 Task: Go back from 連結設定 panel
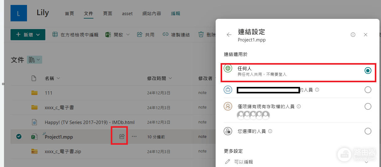pyautogui.click(x=229, y=35)
